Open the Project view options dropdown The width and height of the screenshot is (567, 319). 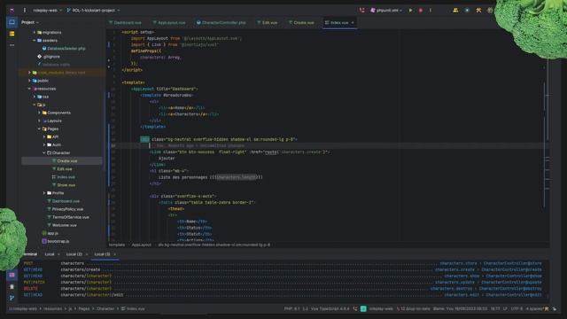29,22
